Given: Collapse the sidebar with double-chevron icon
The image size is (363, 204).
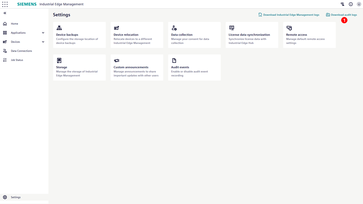Looking at the screenshot, I should coord(5,13).
